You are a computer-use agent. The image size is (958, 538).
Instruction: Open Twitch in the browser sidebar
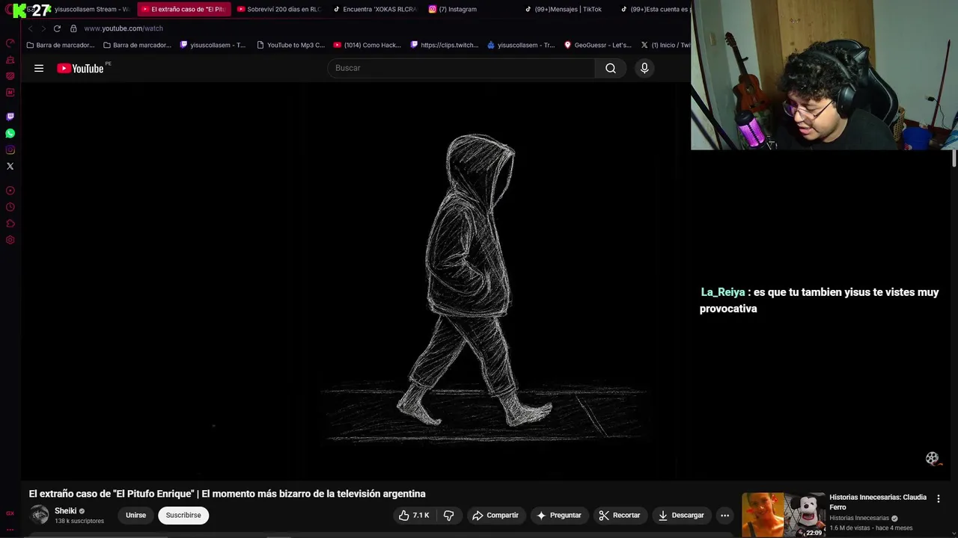(10, 117)
